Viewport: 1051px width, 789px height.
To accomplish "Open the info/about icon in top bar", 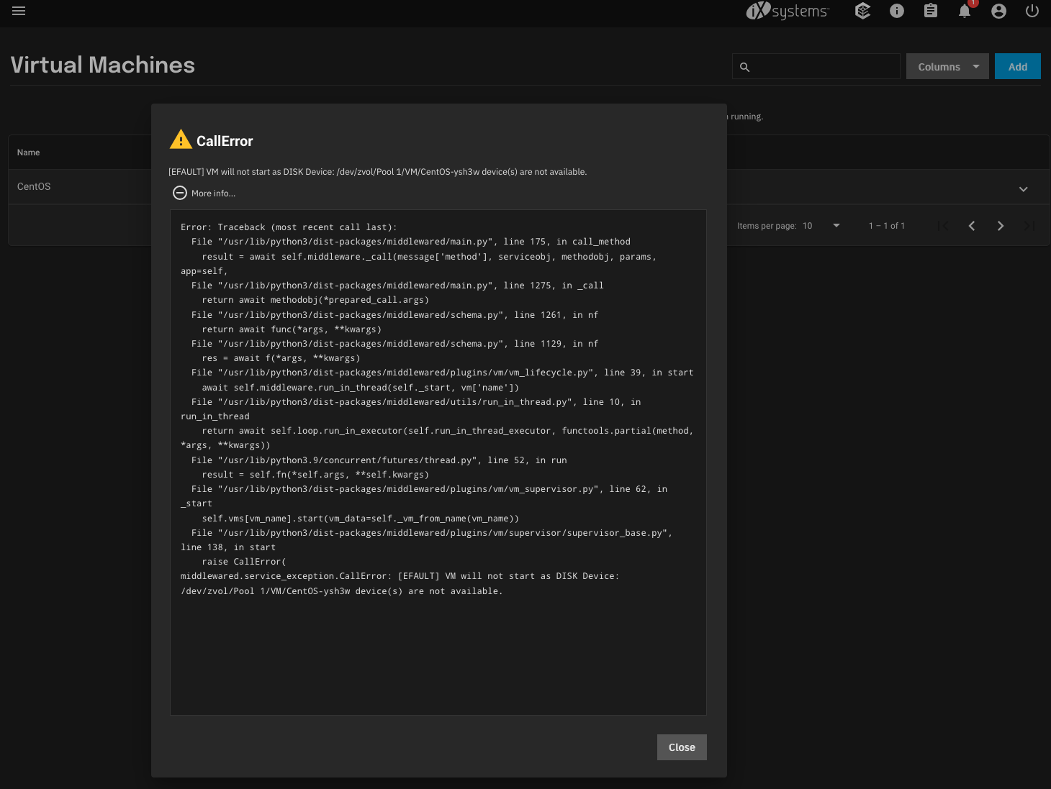I will click(897, 11).
